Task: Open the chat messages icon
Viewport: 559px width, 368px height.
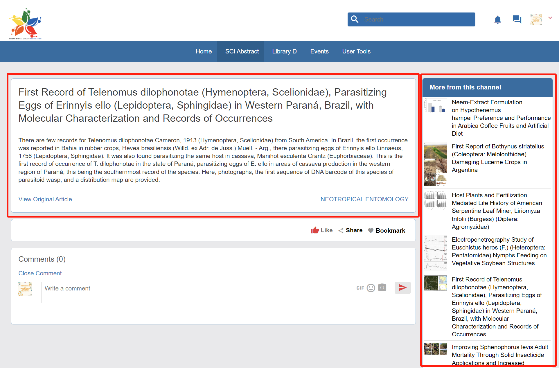Action: tap(517, 19)
